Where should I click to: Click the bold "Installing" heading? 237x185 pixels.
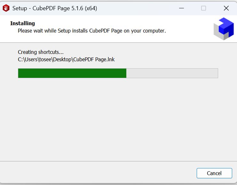coord(22,23)
